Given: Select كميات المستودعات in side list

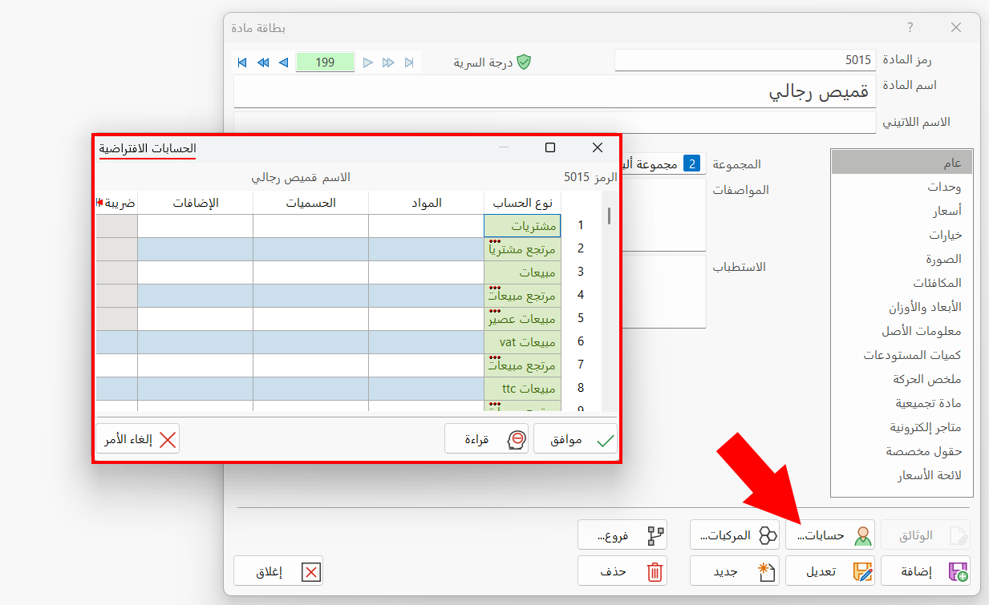Looking at the screenshot, I should tap(902, 355).
